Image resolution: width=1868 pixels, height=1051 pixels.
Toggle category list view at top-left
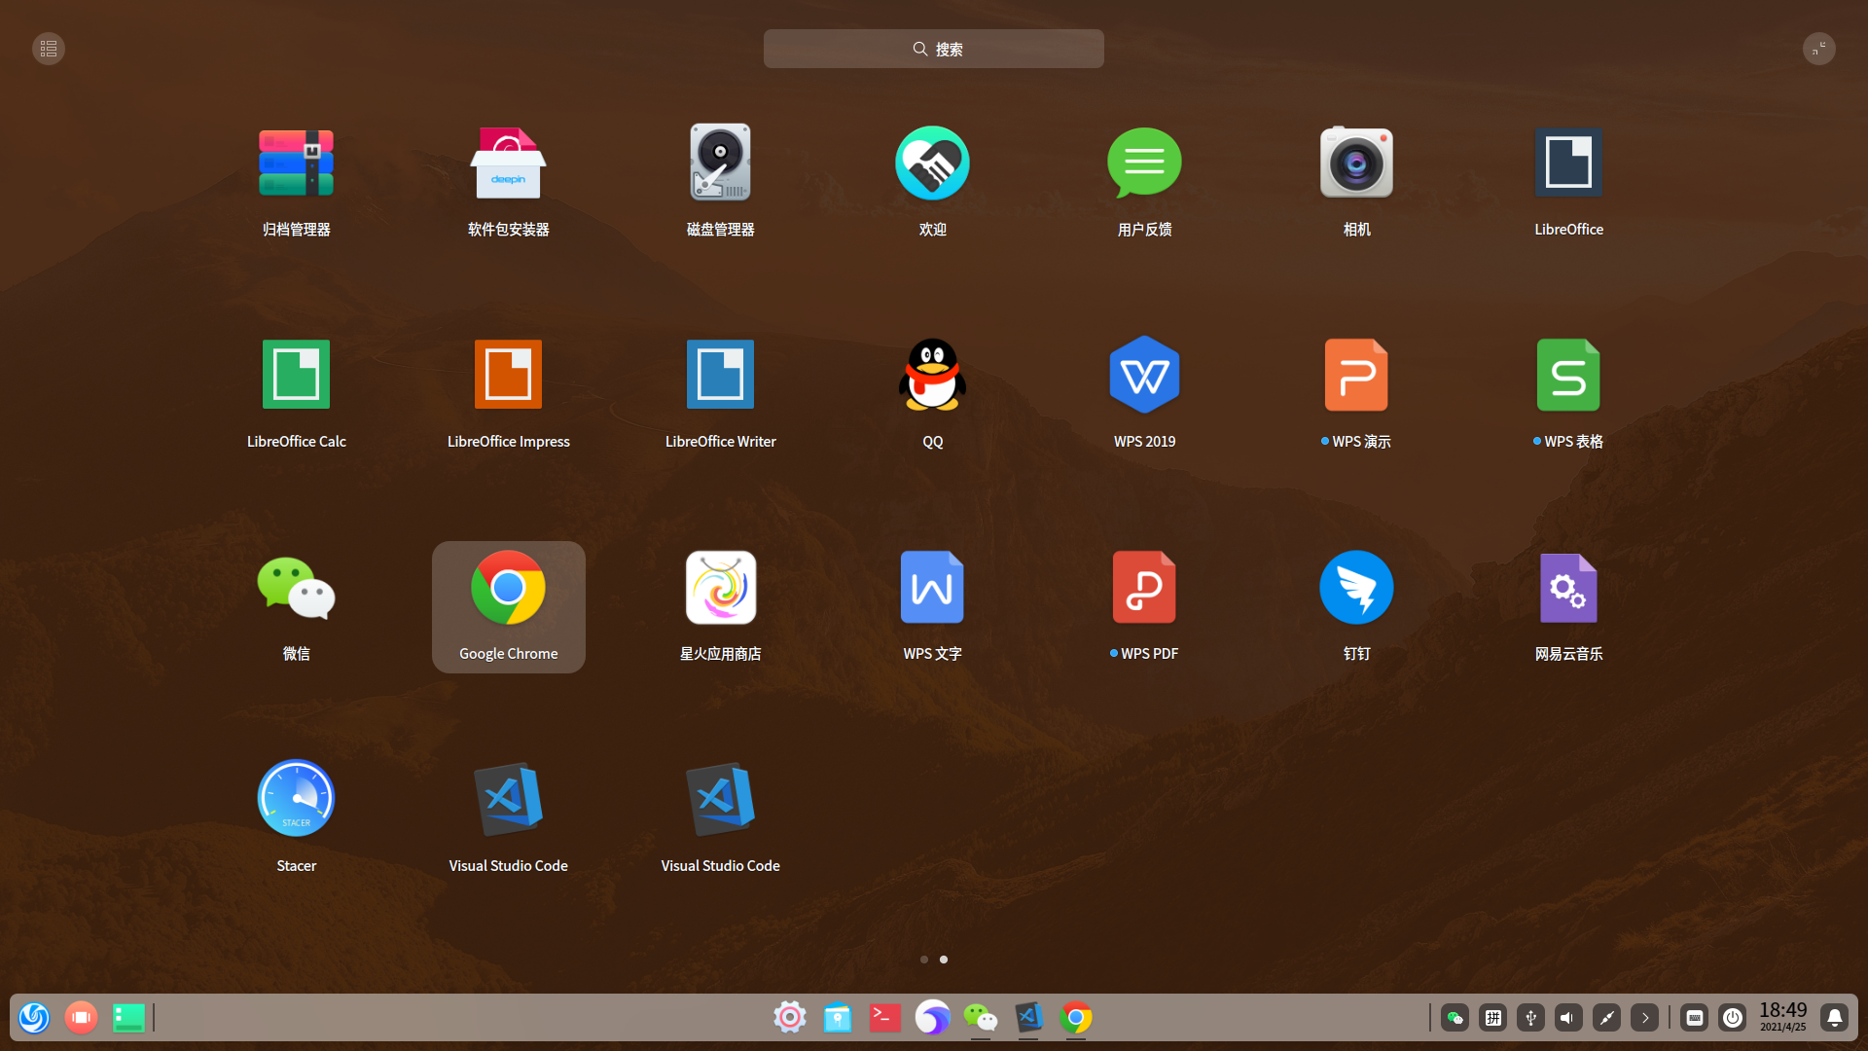click(49, 49)
